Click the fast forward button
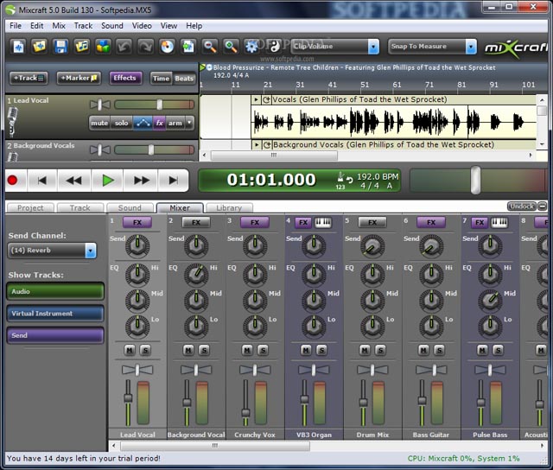The image size is (553, 470). point(142,181)
